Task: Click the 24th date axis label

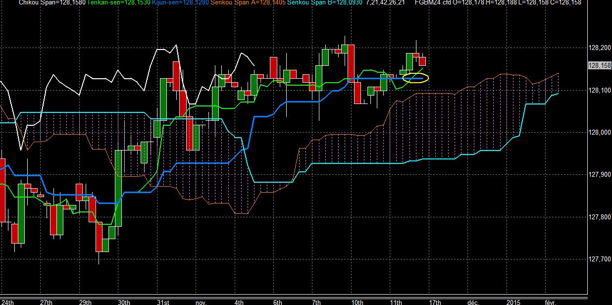Action: click(8, 302)
